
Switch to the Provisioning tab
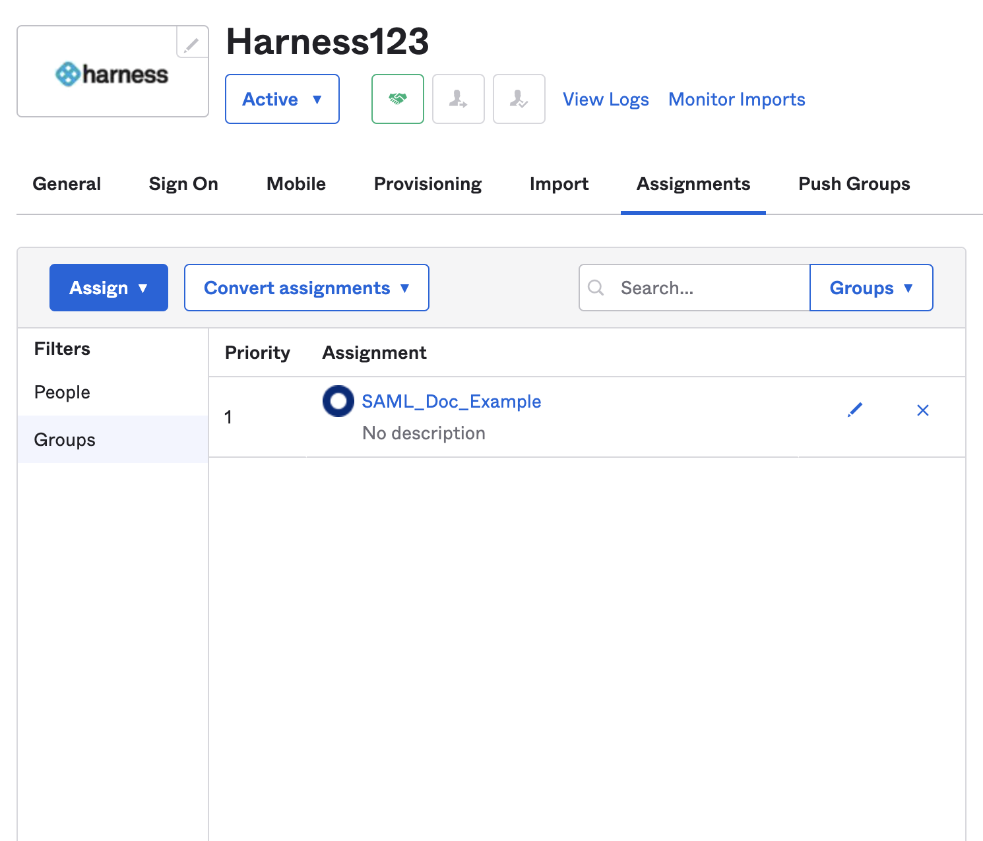coord(428,184)
